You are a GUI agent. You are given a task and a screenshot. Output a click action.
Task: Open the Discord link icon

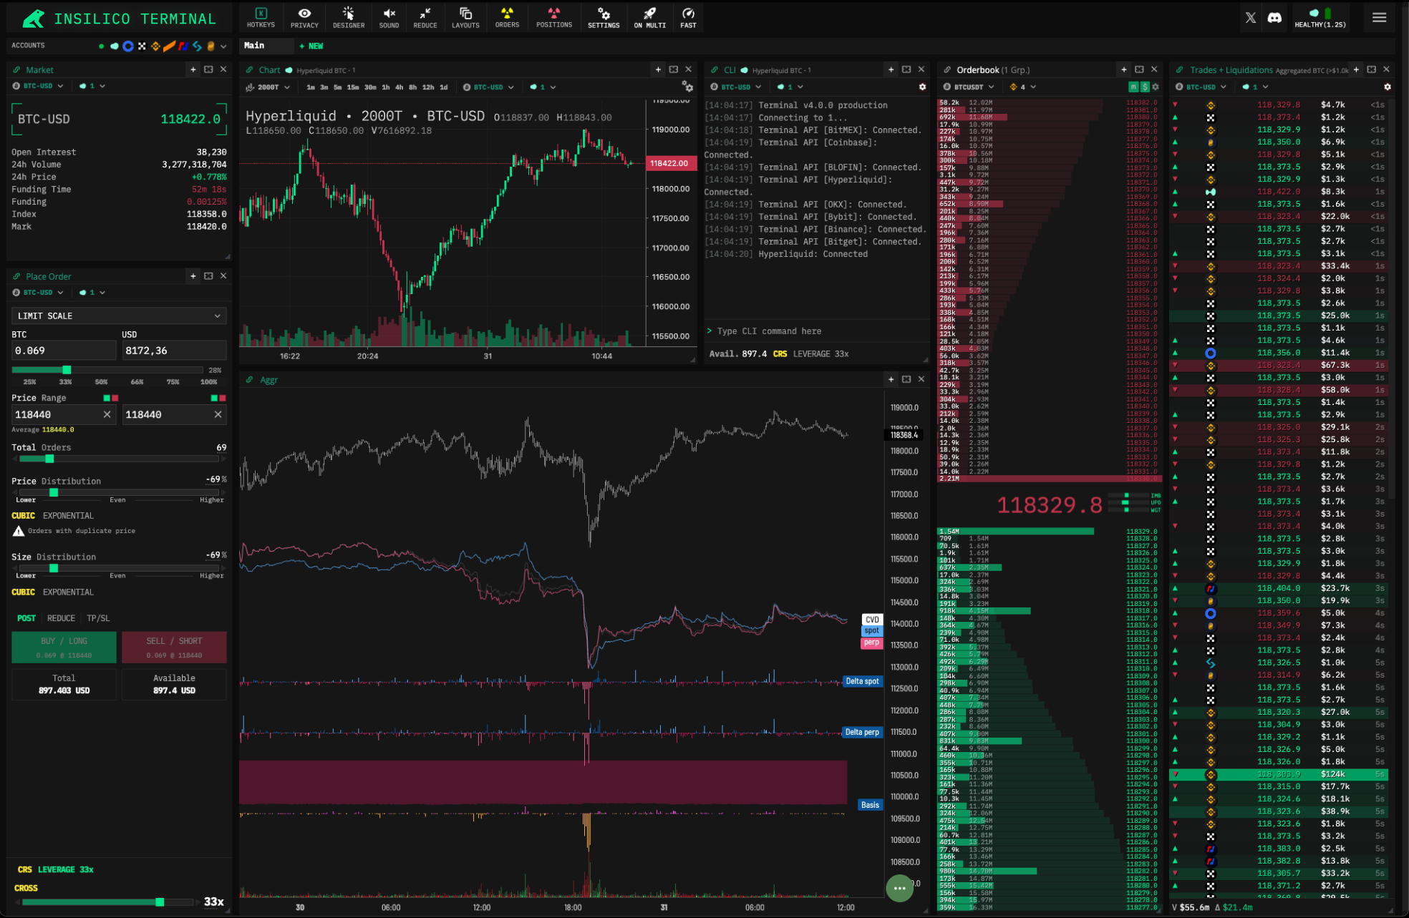tap(1274, 18)
